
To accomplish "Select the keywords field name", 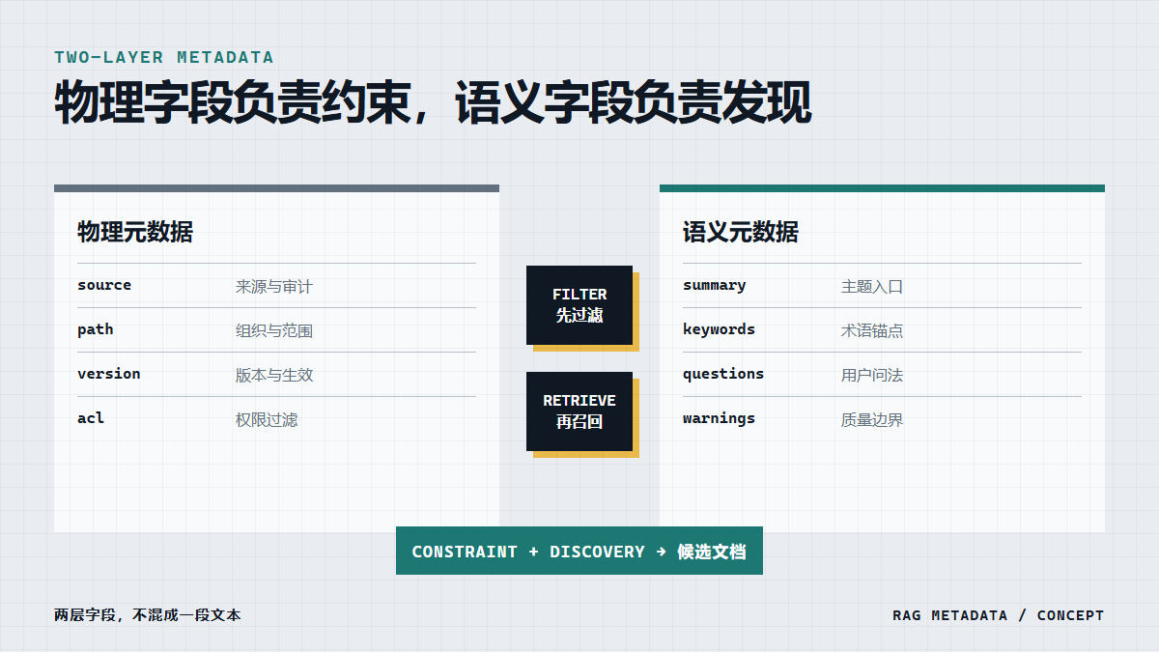I will (x=719, y=329).
